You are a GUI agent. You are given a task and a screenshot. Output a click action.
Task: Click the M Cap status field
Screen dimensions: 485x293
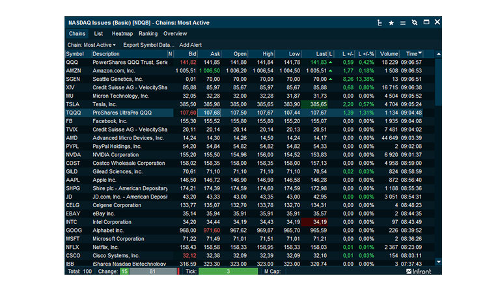pyautogui.click(x=273, y=272)
